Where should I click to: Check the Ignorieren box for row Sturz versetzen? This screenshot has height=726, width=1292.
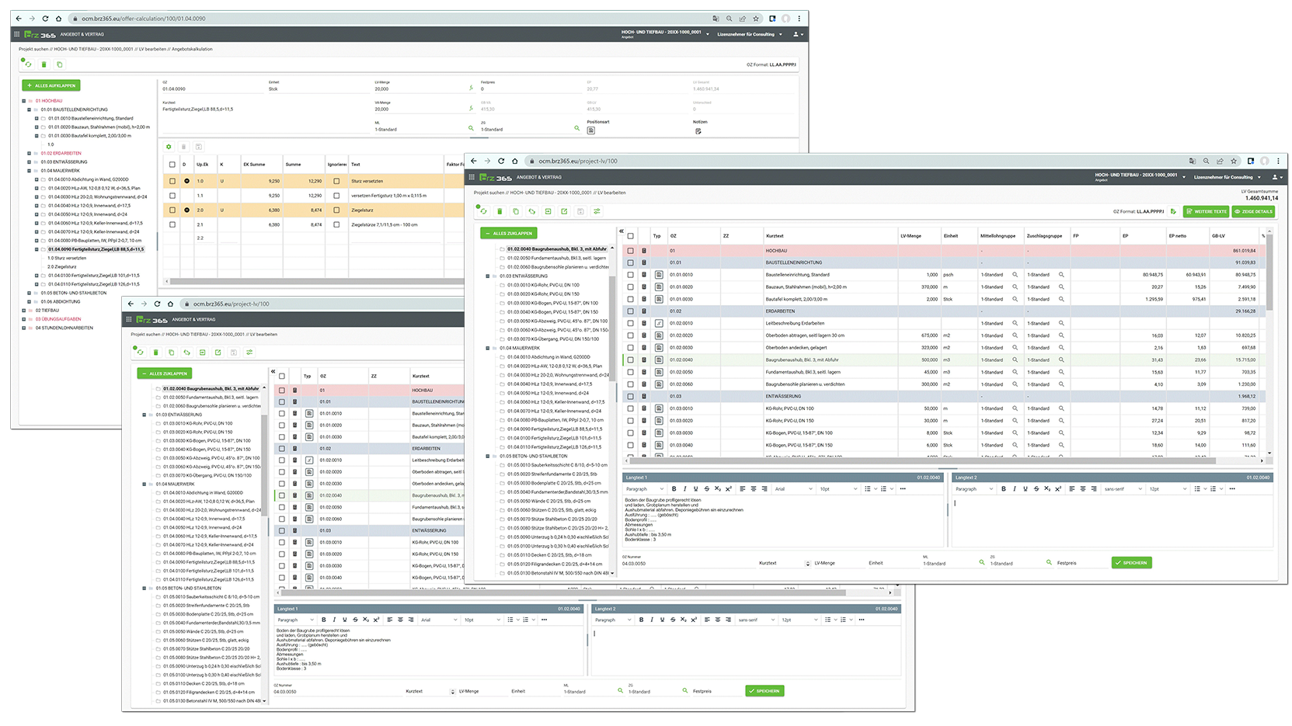click(336, 181)
